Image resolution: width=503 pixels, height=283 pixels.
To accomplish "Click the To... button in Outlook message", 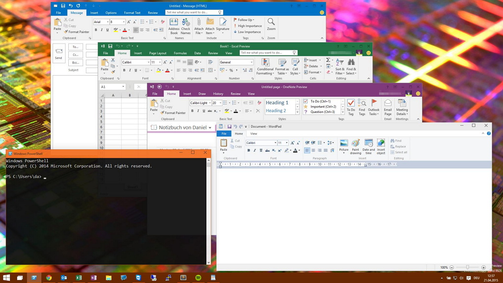I will (75, 47).
